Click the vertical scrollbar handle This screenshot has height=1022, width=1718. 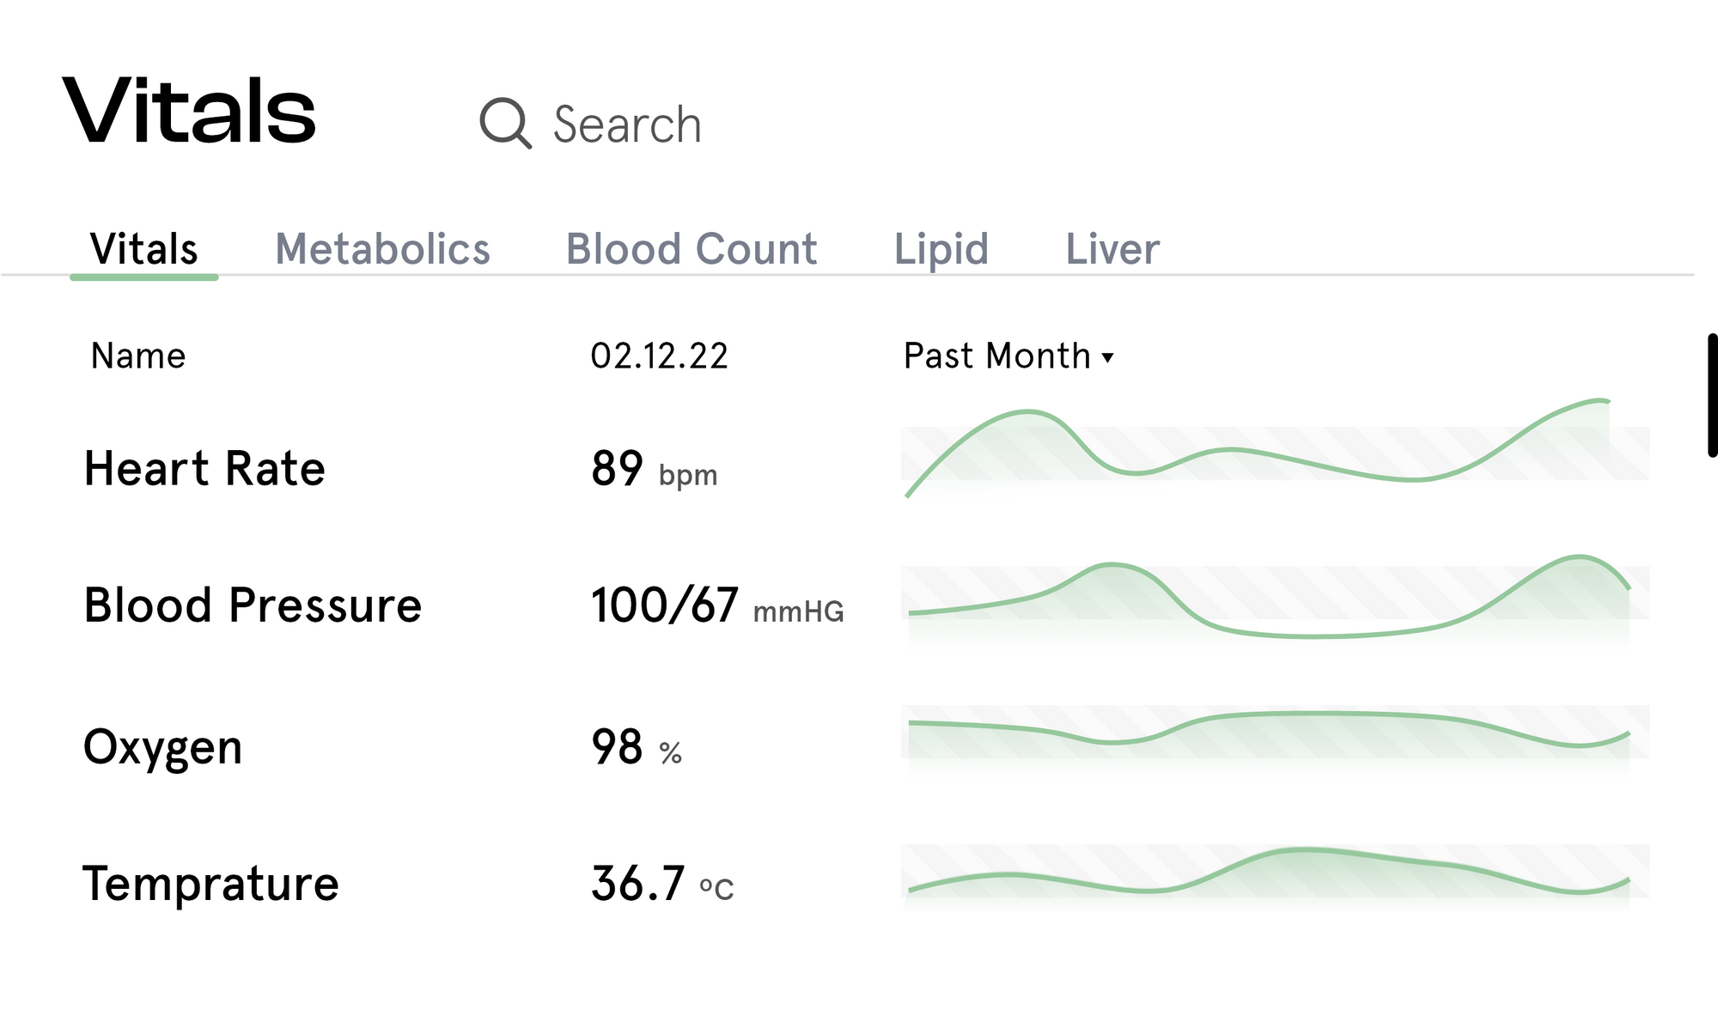pyautogui.click(x=1713, y=395)
